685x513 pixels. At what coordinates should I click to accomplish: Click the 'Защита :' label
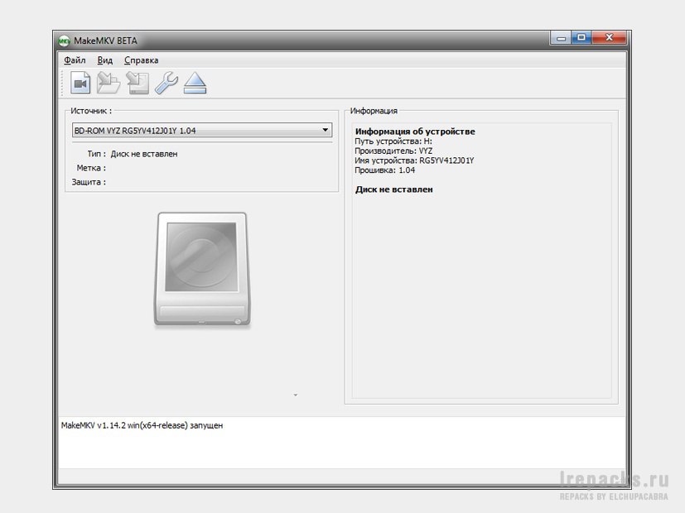coord(89,182)
